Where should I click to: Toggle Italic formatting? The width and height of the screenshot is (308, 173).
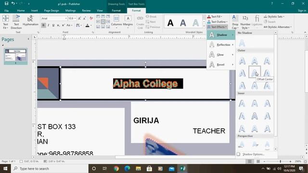click(x=48, y=25)
